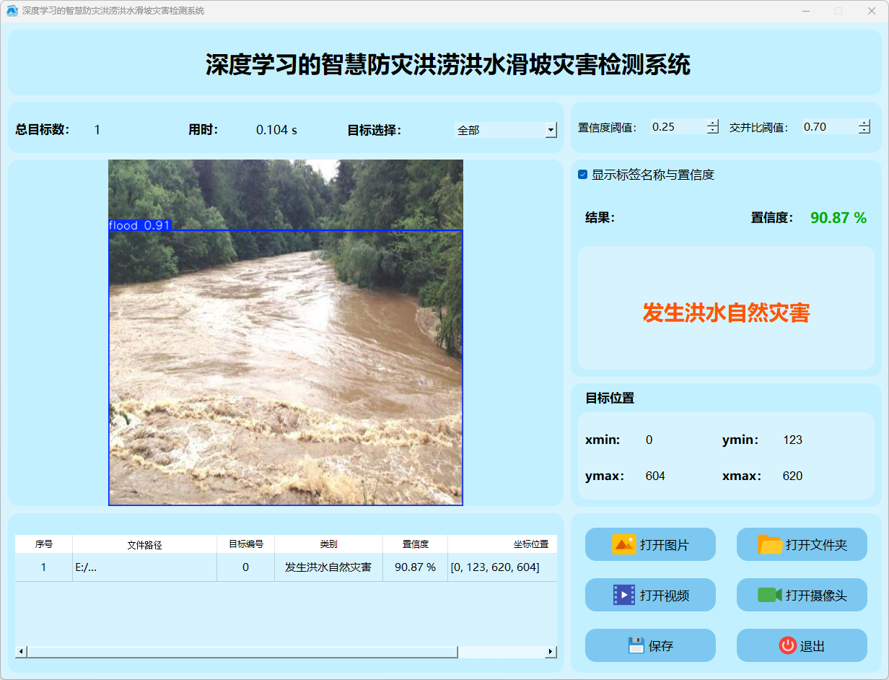Click the floppy disk save icon
Screen dimensions: 889x680
pyautogui.click(x=636, y=645)
